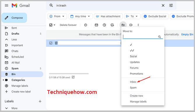Click the Scheduled send icon in sidebar
Image resolution: width=195 pixels, height=112 pixels.
6,57
